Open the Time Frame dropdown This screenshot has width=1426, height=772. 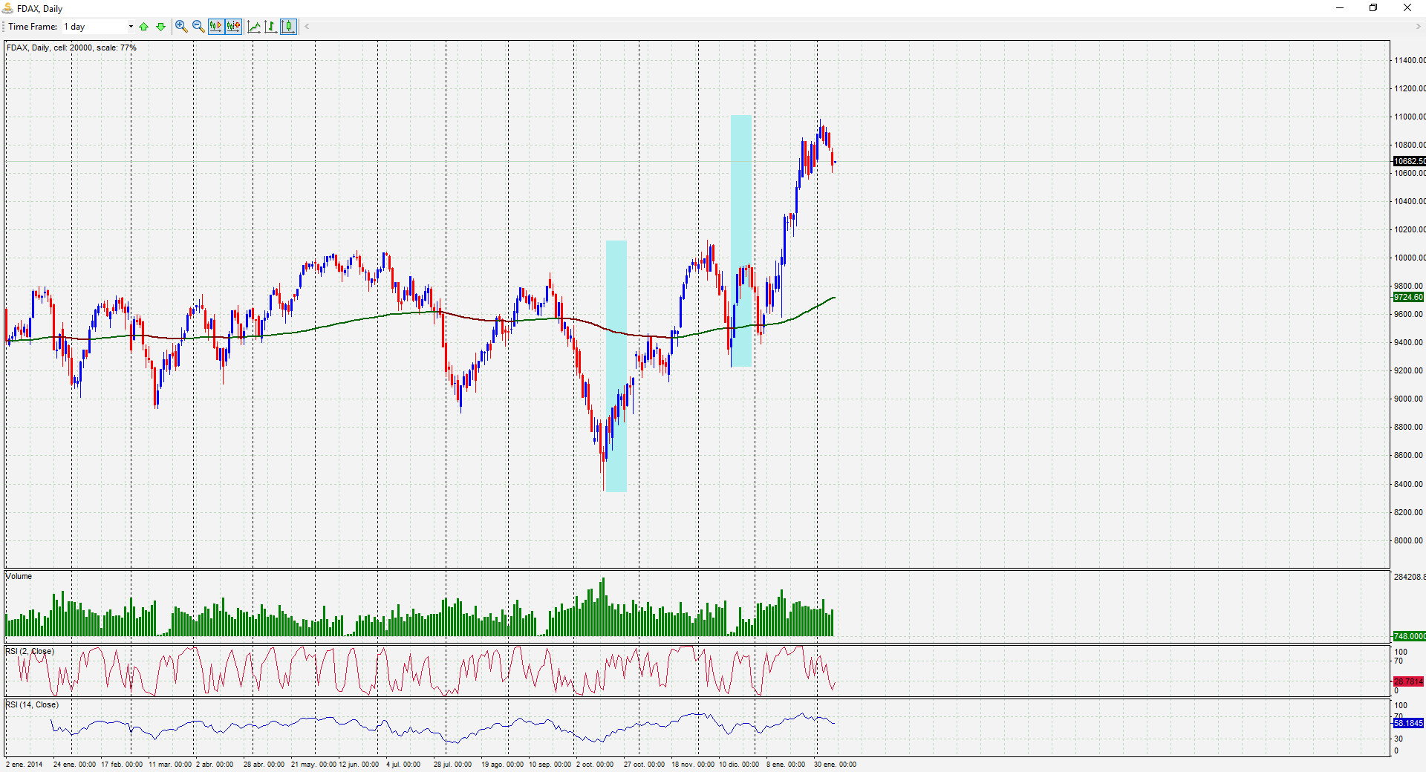click(x=98, y=27)
